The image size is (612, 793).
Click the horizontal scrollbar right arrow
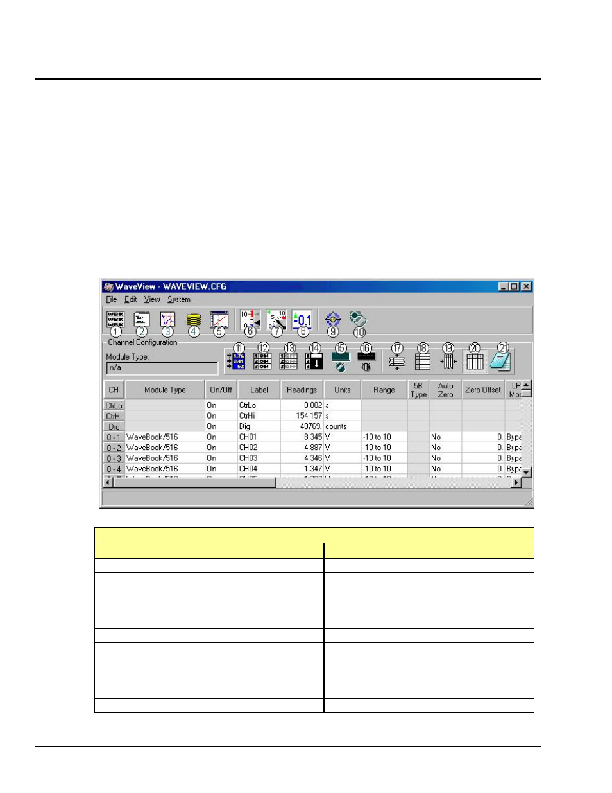point(517,483)
